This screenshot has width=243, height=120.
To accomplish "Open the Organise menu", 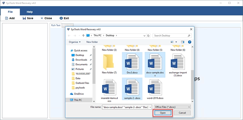I will [x=75, y=42].
